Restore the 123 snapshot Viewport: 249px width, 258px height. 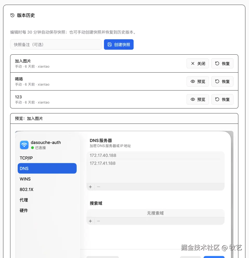coord(222,99)
